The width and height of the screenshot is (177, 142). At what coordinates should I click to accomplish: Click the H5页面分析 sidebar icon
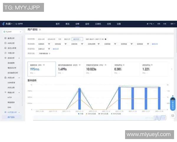pyautogui.click(x=5, y=112)
